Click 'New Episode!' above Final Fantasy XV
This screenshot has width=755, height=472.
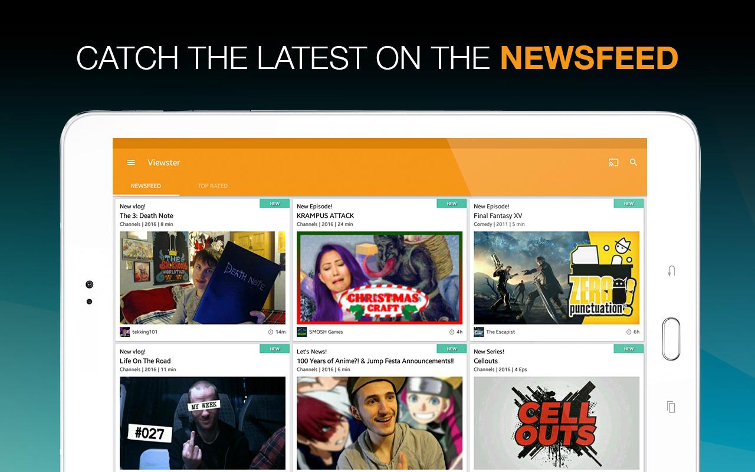point(491,206)
